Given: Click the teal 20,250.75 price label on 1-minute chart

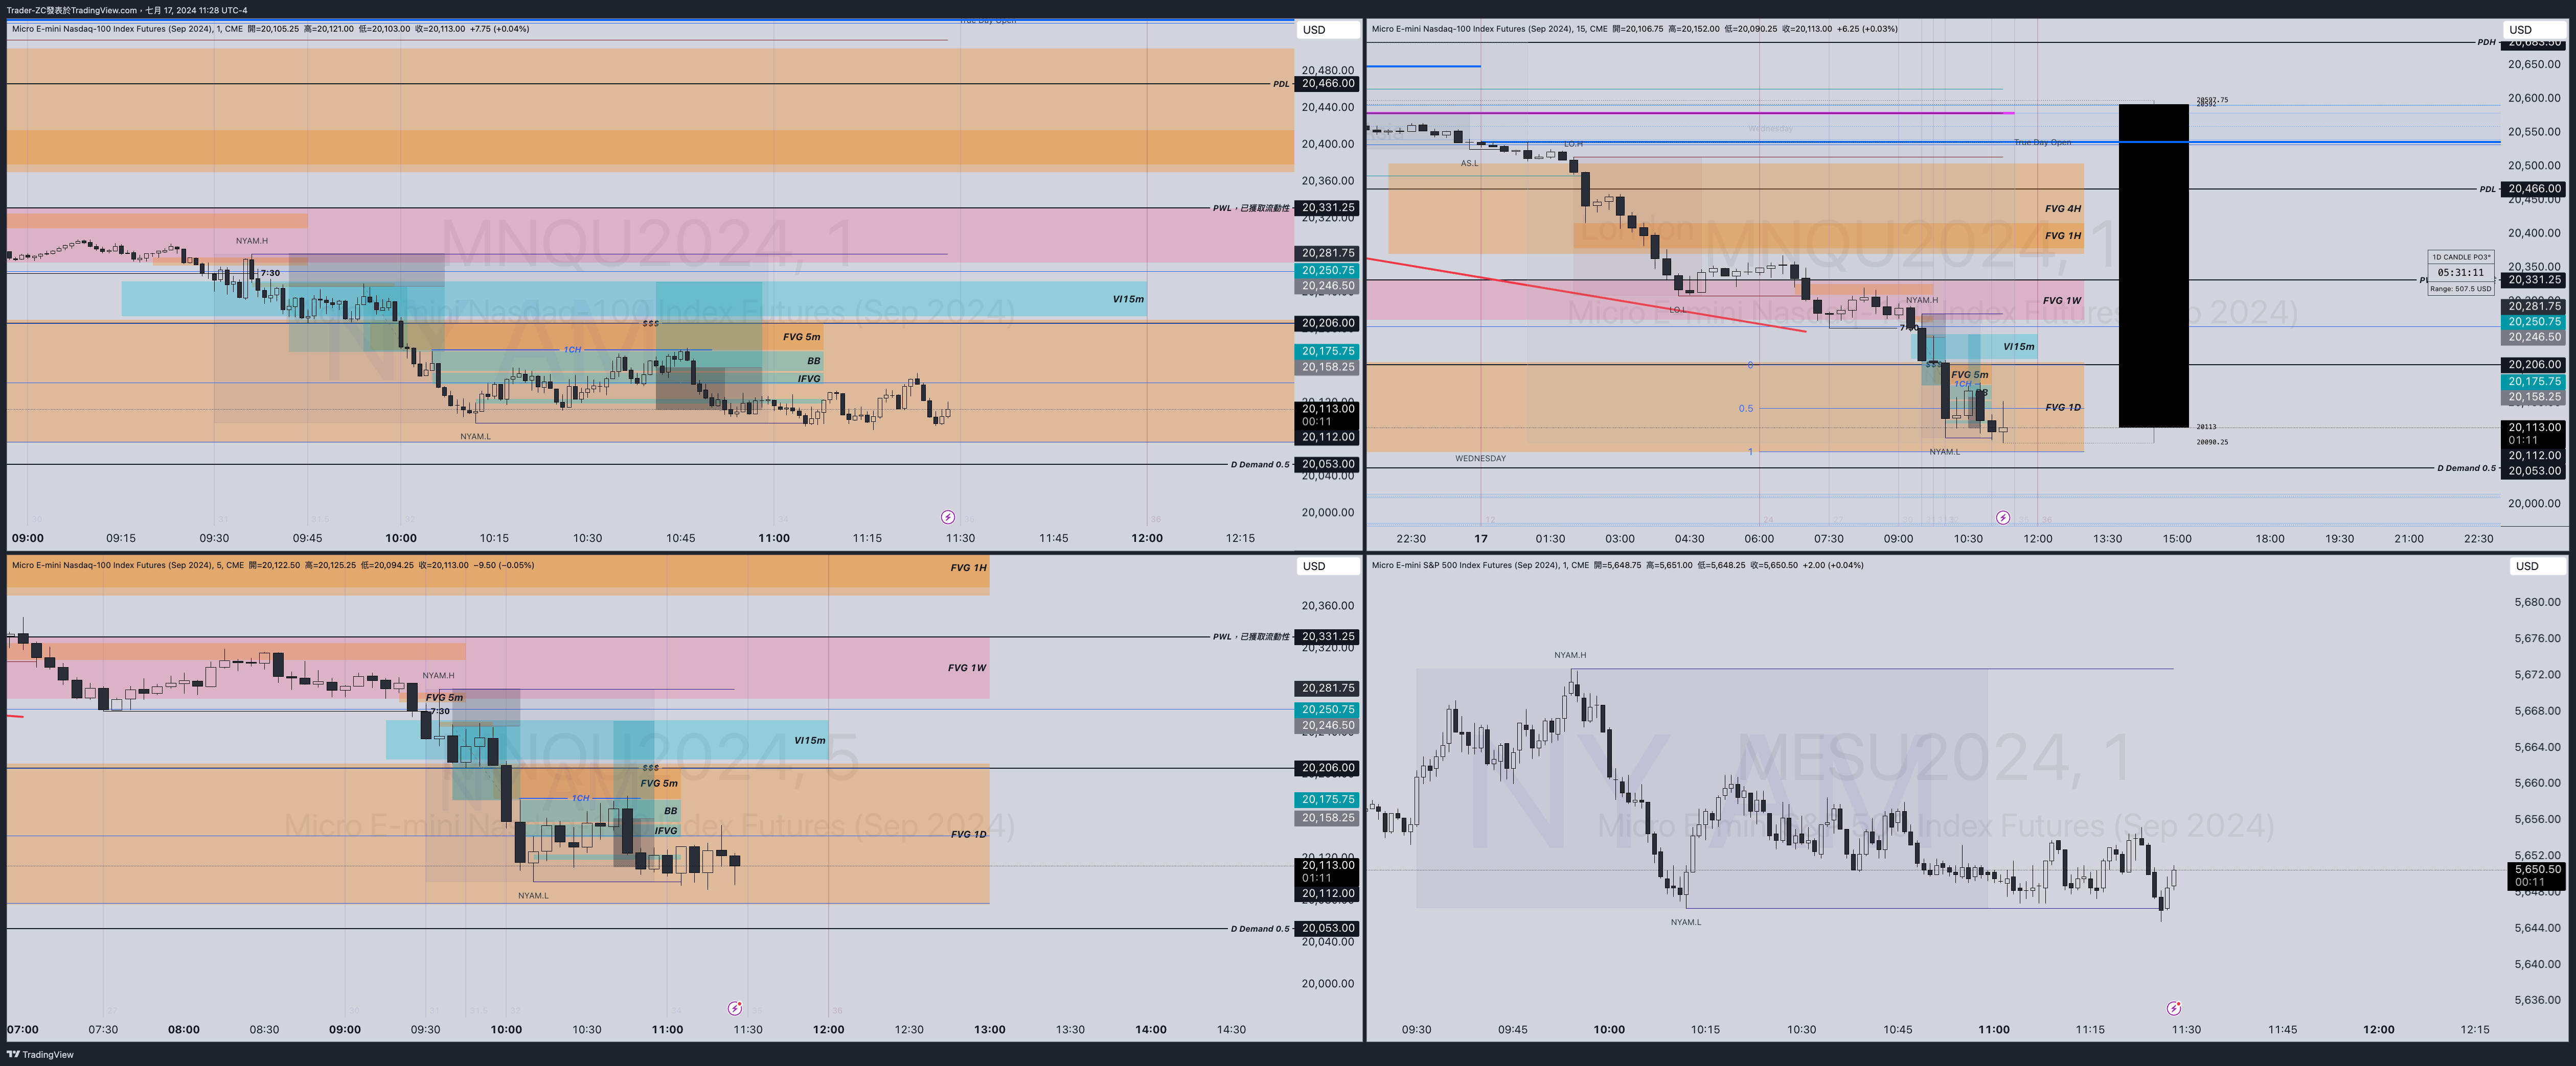Looking at the screenshot, I should click(x=1328, y=271).
